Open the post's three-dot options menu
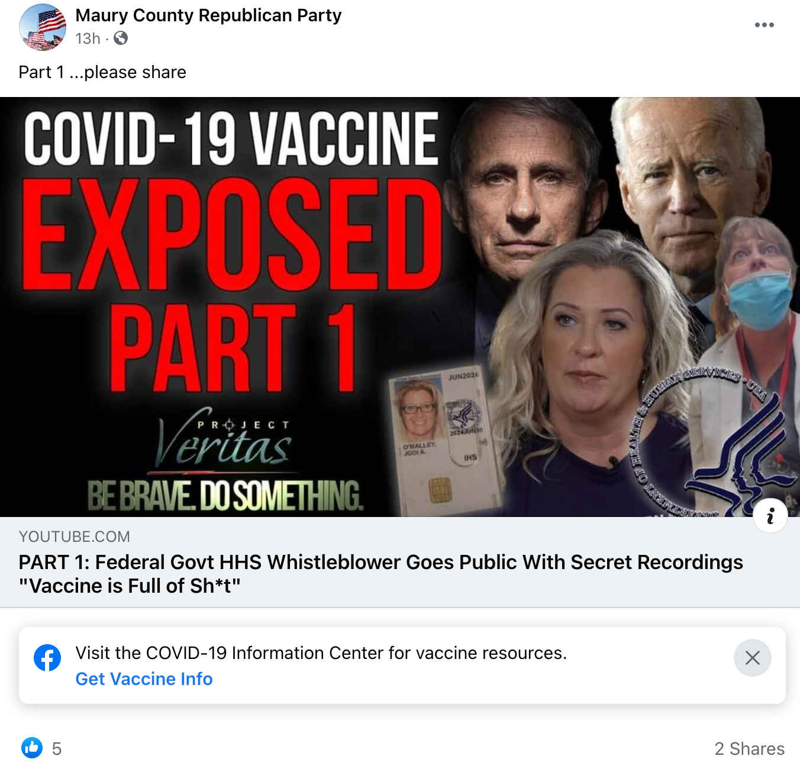Screen dimensions: 800x769 764,25
